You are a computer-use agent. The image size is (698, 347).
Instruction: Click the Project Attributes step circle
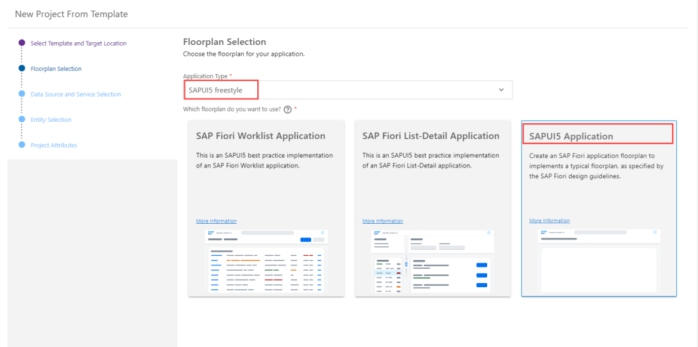point(22,145)
